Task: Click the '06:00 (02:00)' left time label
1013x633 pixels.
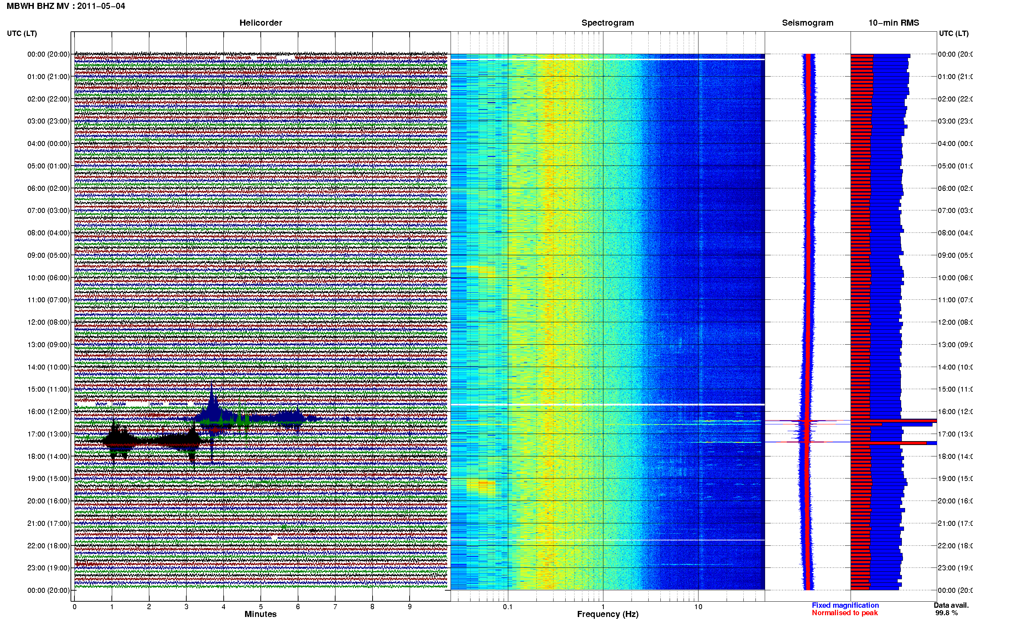Action: pos(48,188)
